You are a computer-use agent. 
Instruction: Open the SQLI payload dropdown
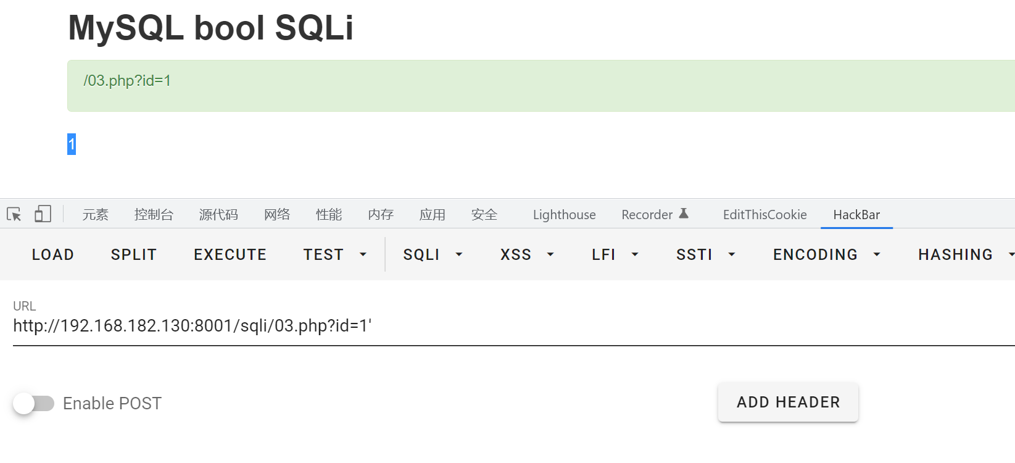point(433,254)
